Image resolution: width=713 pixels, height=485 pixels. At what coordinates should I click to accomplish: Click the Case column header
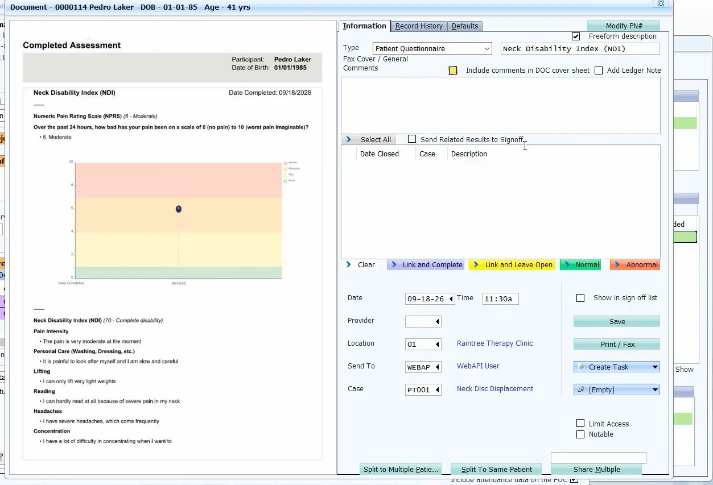(427, 154)
